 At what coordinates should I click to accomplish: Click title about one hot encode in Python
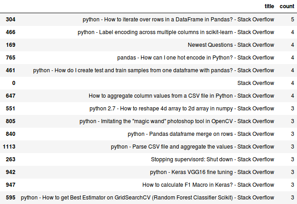click(196, 58)
